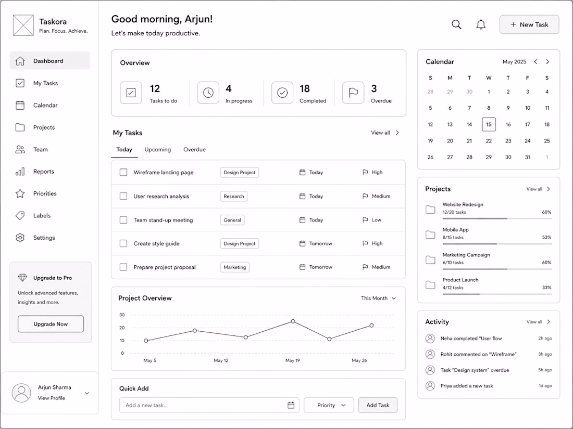Screen dimensions: 573x429
Task: Click the Dashboard home icon
Action: pos(20,61)
